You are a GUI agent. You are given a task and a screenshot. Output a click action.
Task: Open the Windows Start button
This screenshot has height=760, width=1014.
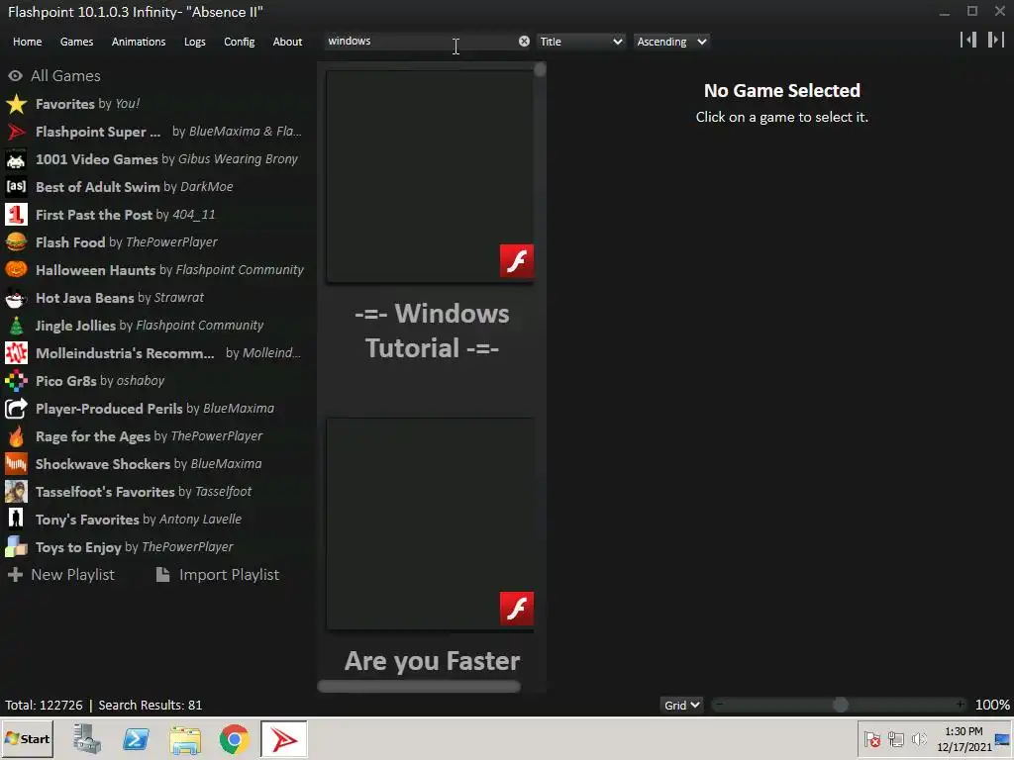pyautogui.click(x=27, y=738)
